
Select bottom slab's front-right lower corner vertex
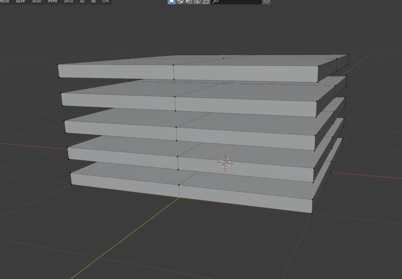312,213
